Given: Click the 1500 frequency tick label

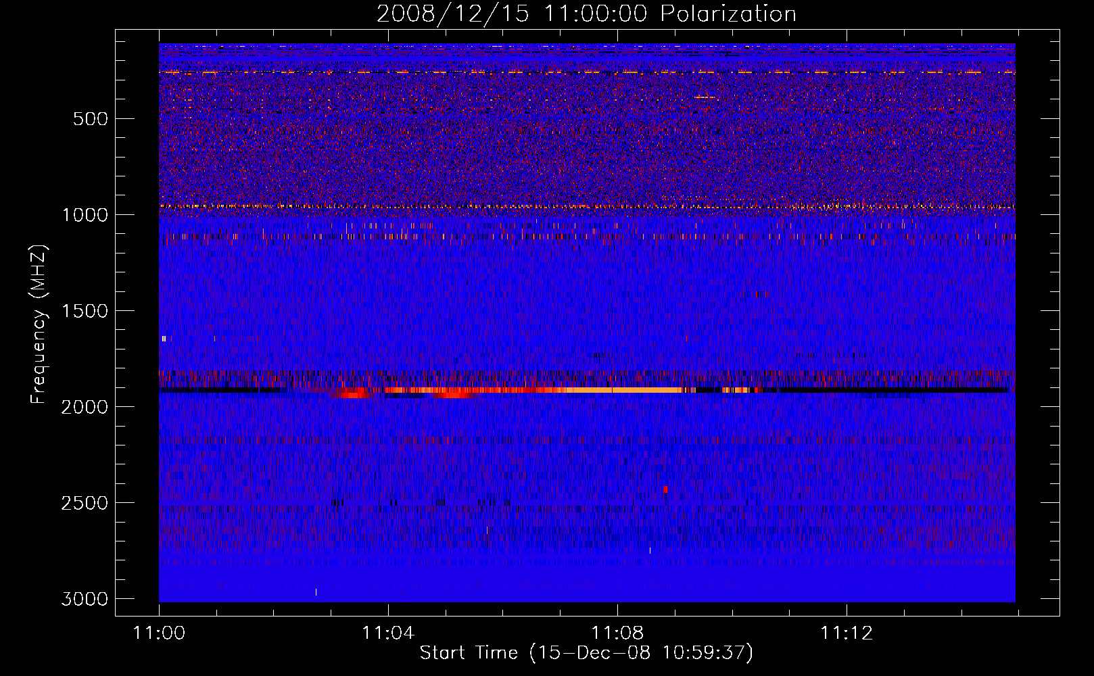Looking at the screenshot, I should [x=85, y=311].
